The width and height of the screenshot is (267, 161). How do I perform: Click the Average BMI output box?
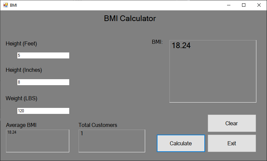click(38, 141)
